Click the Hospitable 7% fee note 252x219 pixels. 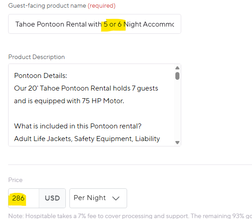tap(130, 216)
